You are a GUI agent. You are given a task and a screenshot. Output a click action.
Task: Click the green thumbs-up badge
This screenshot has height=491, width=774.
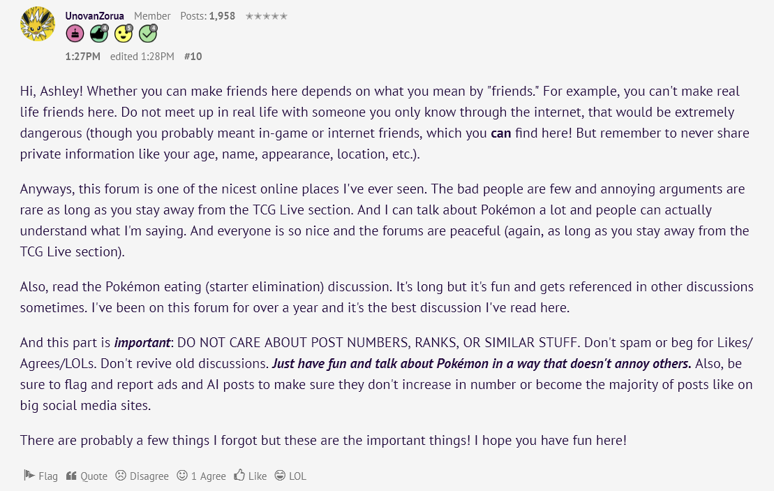click(99, 34)
